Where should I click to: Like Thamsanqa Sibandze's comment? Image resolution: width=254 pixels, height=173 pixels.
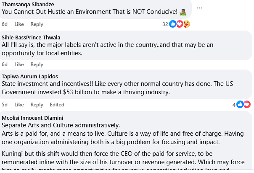(x=19, y=24)
